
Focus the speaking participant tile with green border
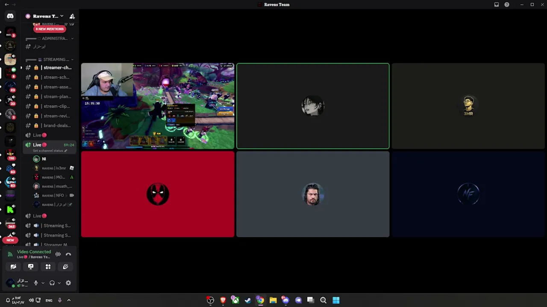click(x=313, y=106)
